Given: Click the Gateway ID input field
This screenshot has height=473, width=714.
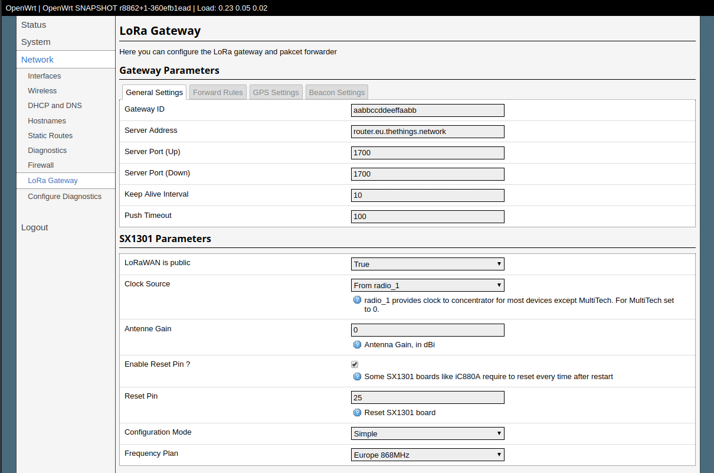Looking at the screenshot, I should 427,110.
